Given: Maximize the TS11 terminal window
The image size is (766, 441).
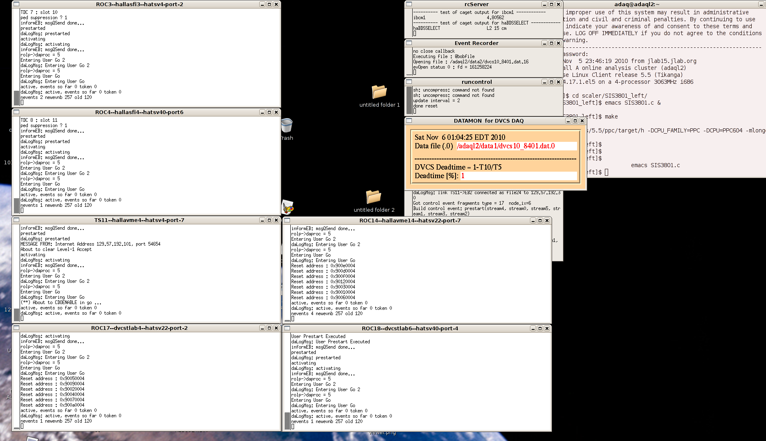Looking at the screenshot, I should tap(269, 220).
